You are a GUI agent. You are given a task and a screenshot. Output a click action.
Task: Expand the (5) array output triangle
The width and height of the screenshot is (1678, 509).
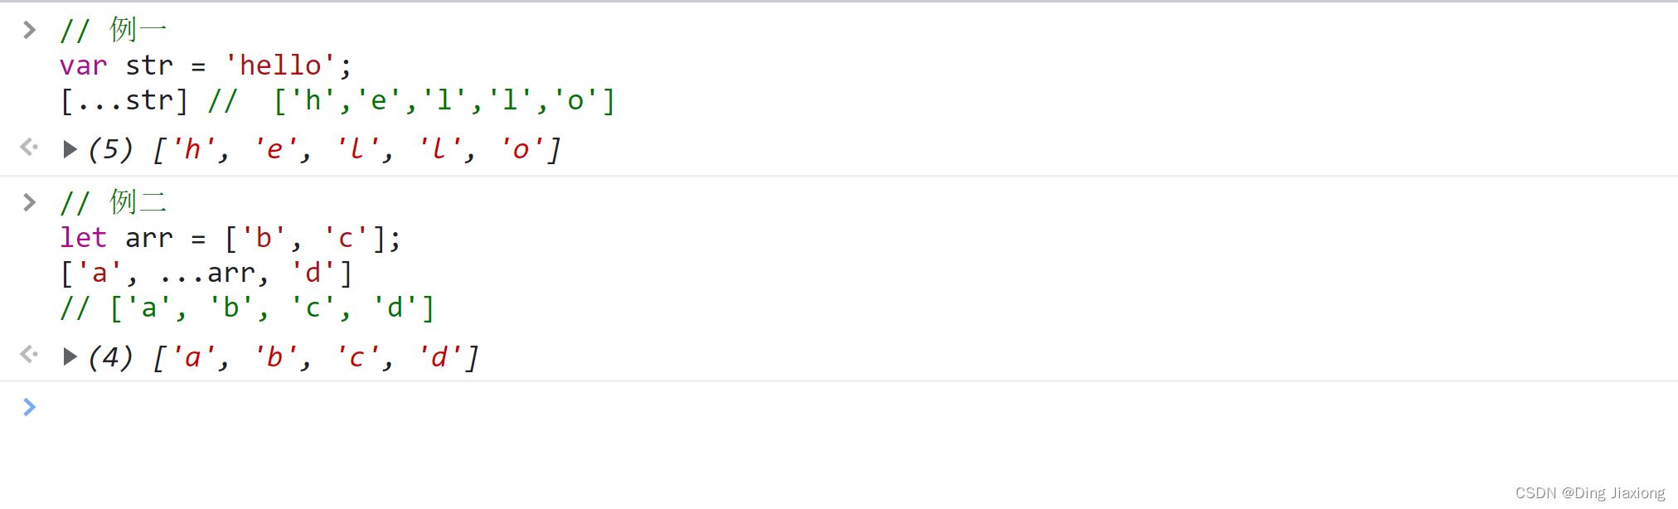(70, 149)
